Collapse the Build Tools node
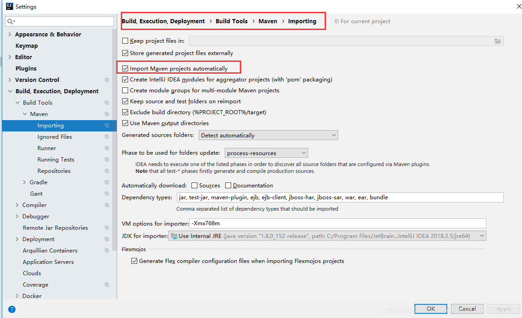 17,103
